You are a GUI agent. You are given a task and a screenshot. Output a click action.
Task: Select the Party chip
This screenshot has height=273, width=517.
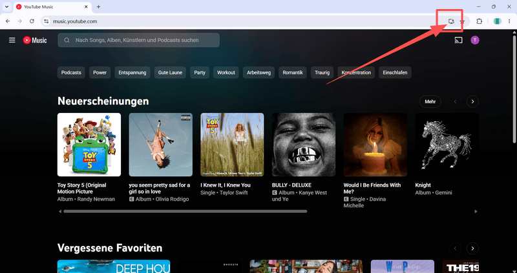(200, 72)
